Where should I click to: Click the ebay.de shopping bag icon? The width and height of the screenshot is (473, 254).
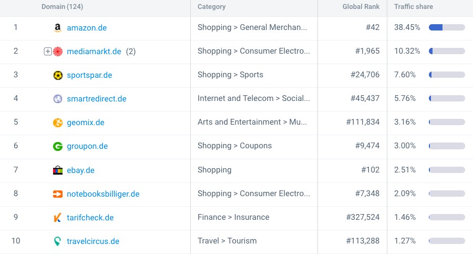point(58,170)
